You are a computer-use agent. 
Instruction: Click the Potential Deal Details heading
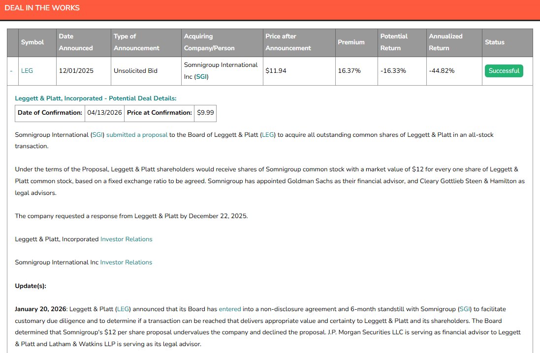pos(95,98)
